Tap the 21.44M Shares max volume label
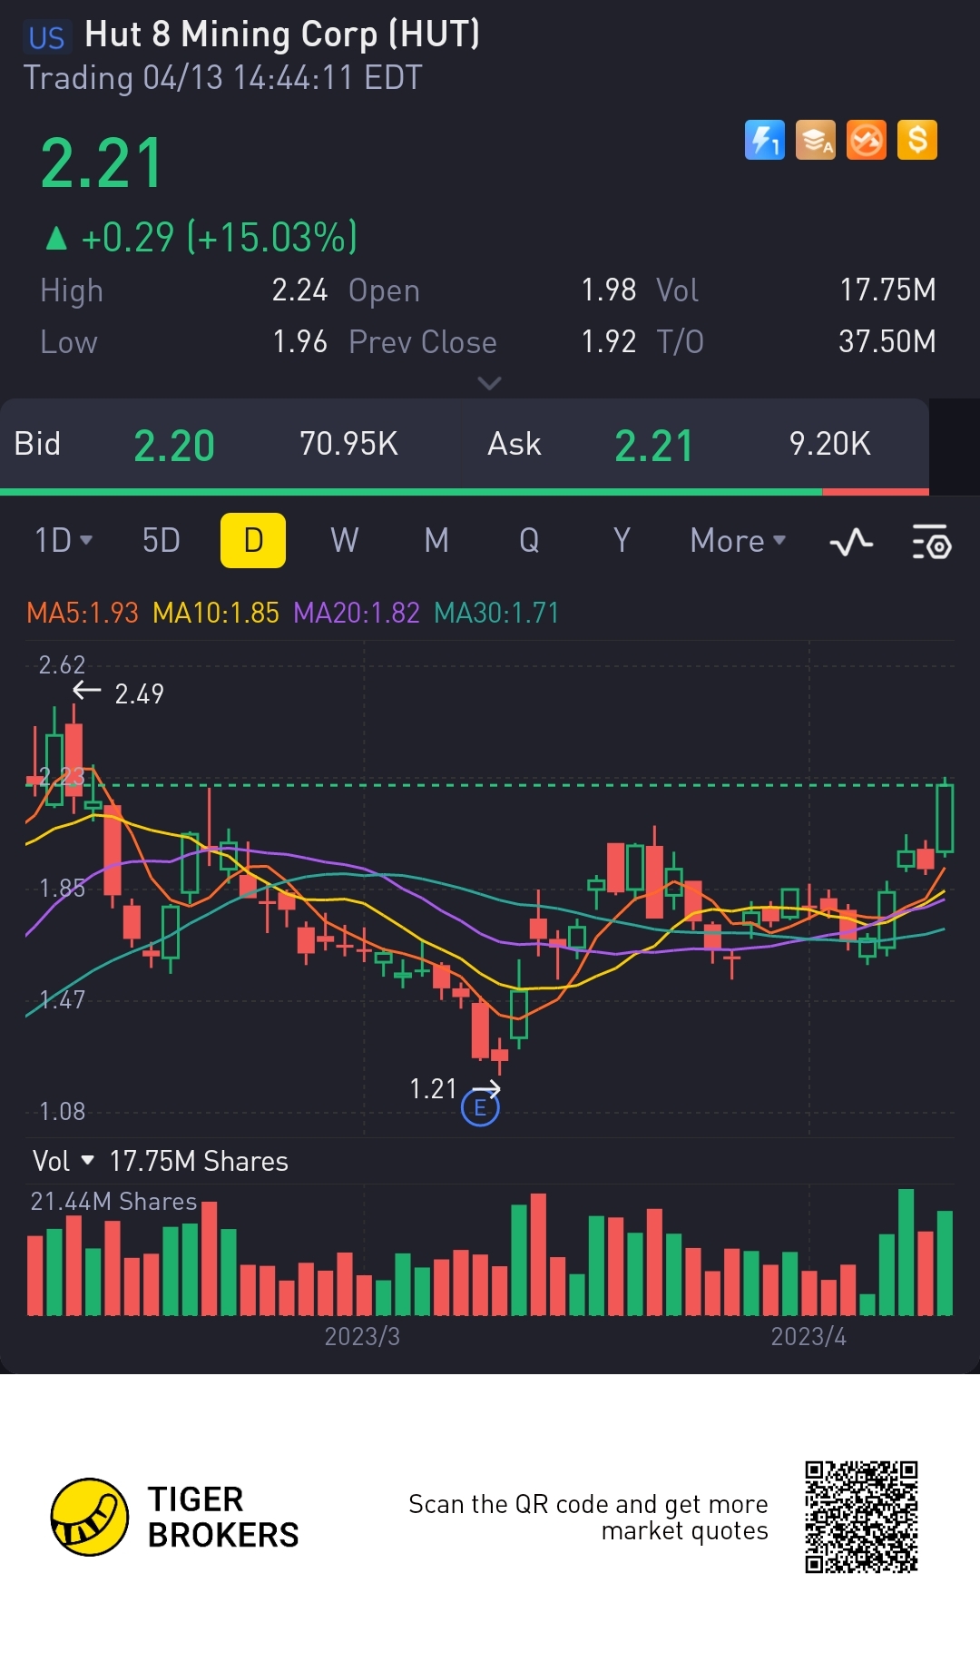 point(113,1201)
